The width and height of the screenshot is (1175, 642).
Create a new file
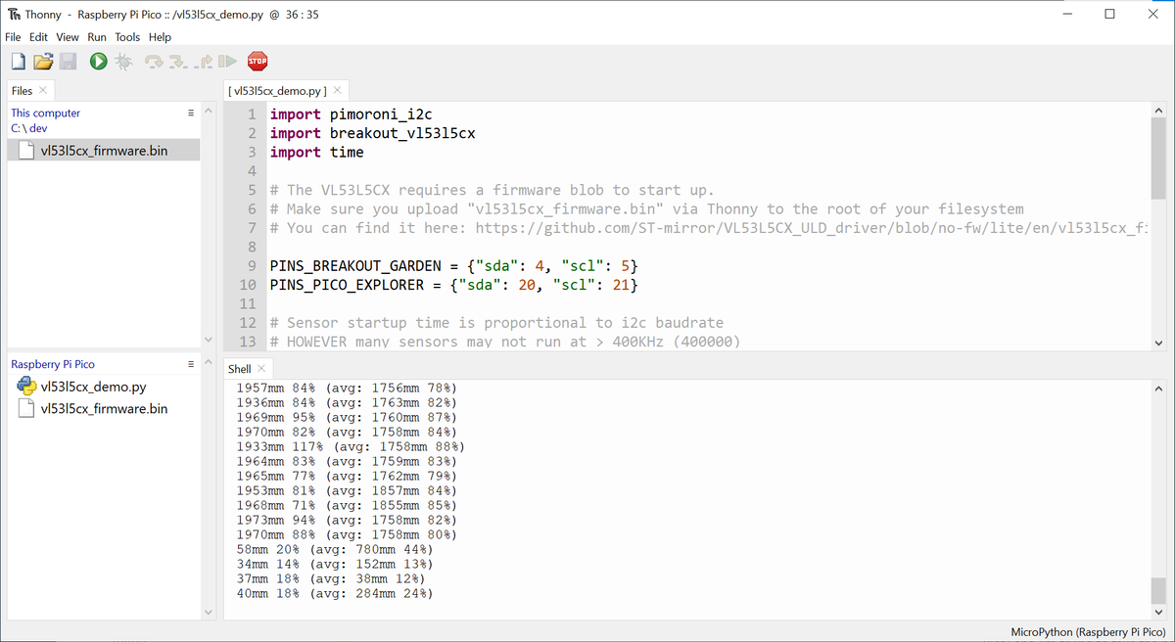pyautogui.click(x=18, y=60)
